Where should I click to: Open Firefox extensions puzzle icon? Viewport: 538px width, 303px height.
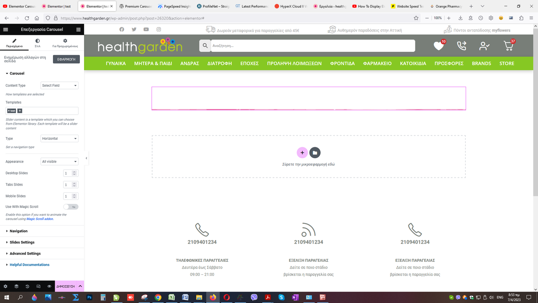521,18
